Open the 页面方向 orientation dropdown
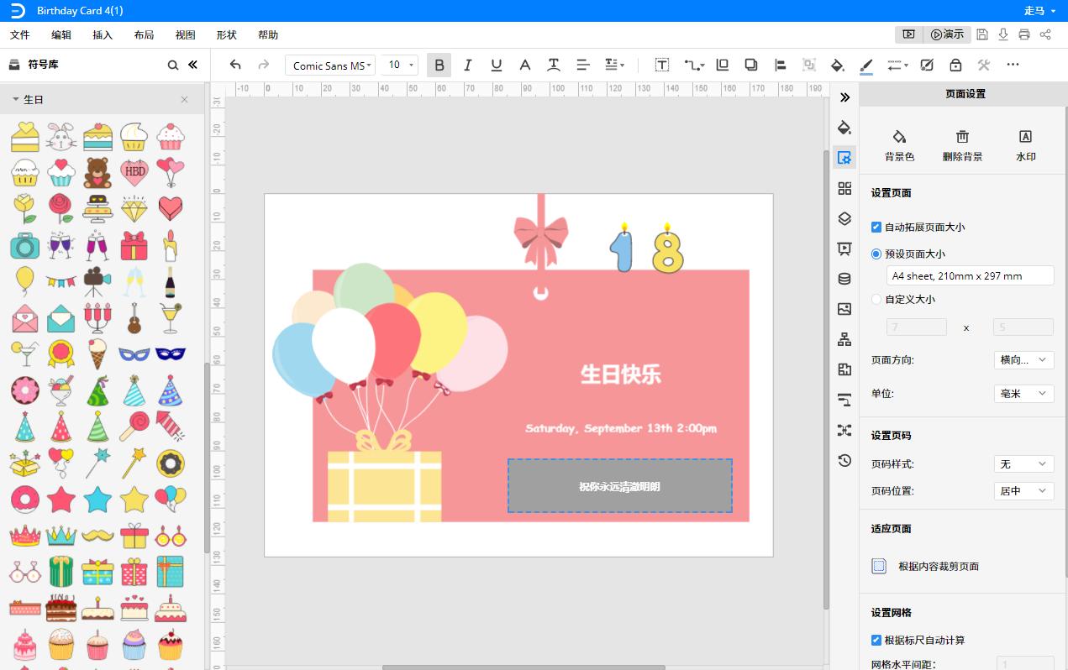 (x=1023, y=359)
